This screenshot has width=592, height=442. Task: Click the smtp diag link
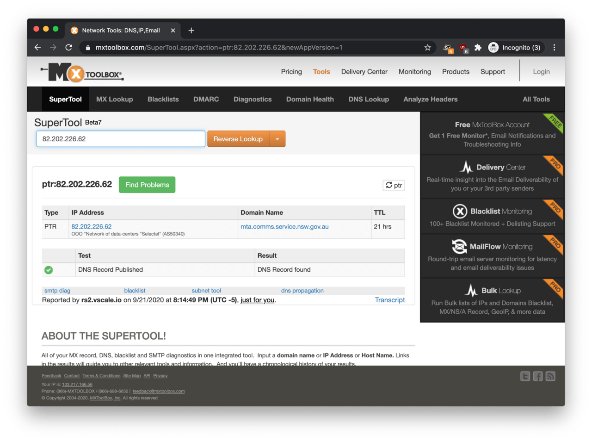pos(57,291)
